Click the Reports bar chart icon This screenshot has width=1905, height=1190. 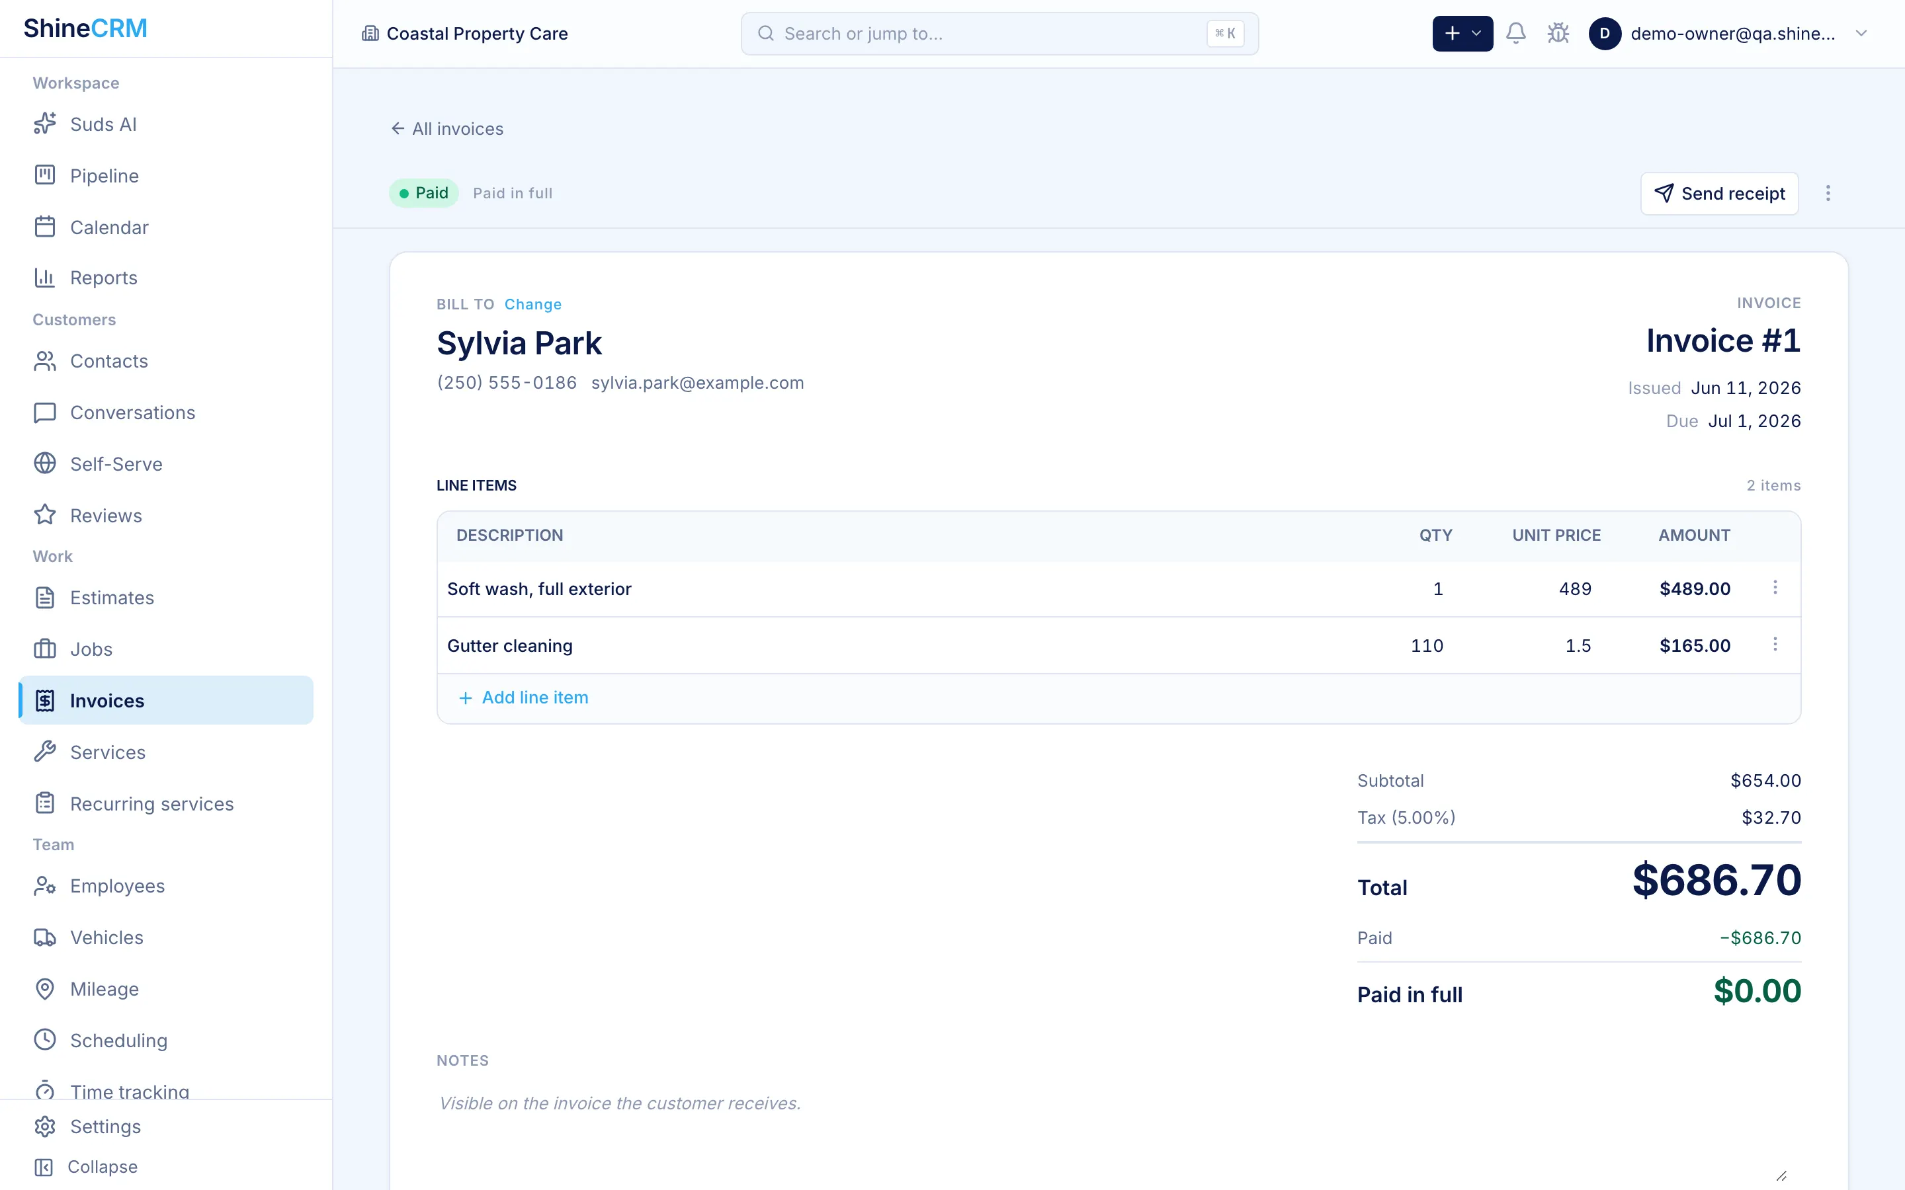[x=45, y=277]
